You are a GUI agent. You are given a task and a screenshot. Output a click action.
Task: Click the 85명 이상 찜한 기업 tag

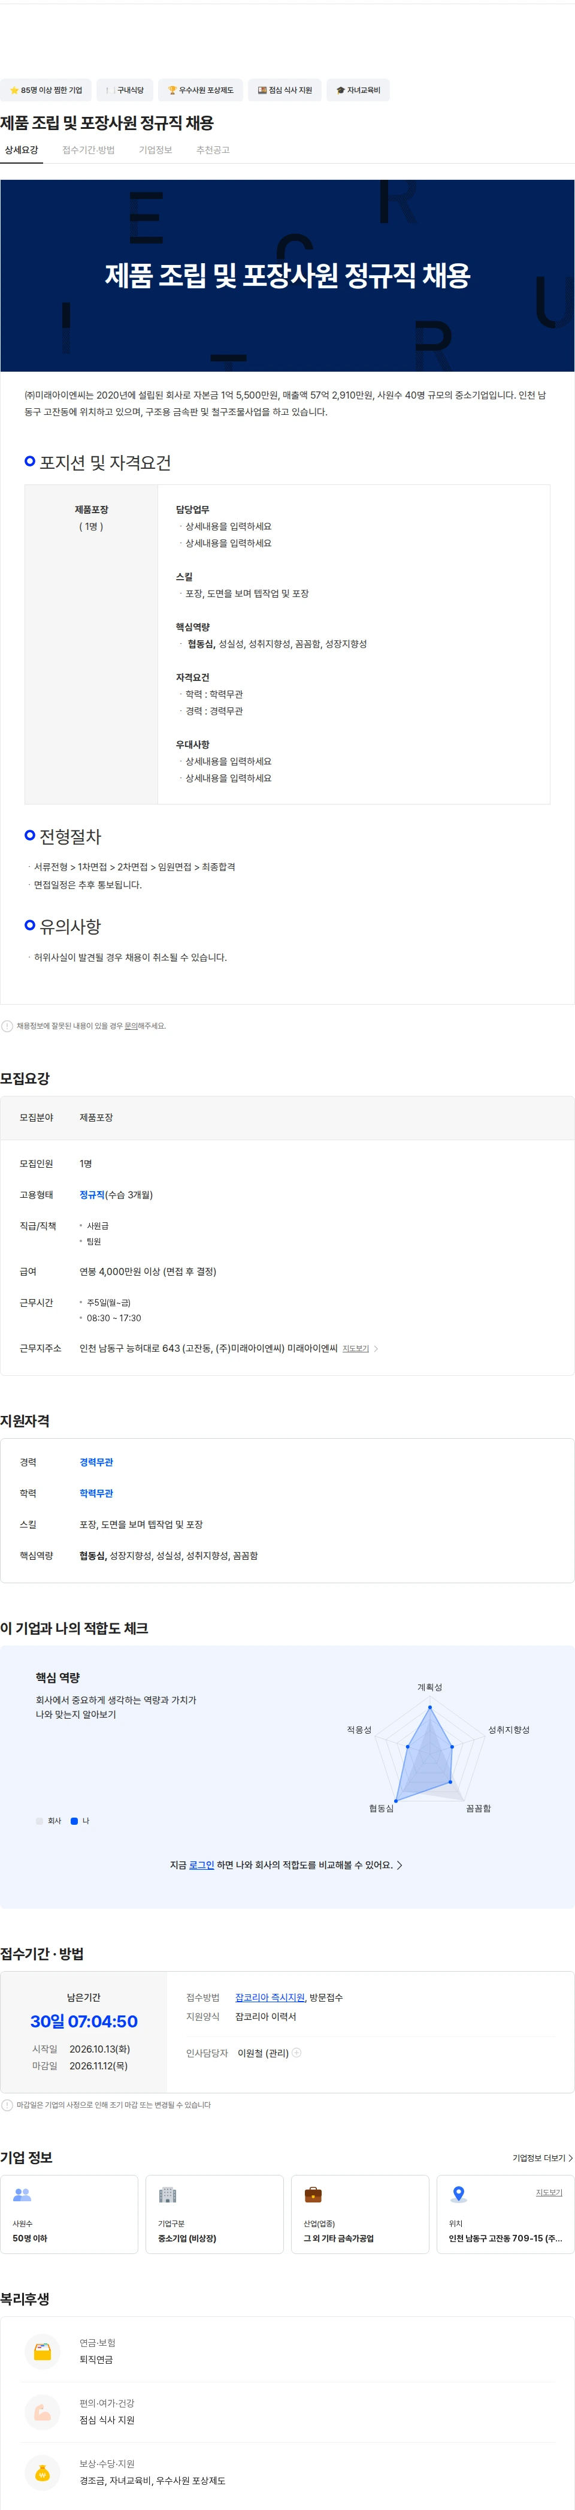point(47,91)
